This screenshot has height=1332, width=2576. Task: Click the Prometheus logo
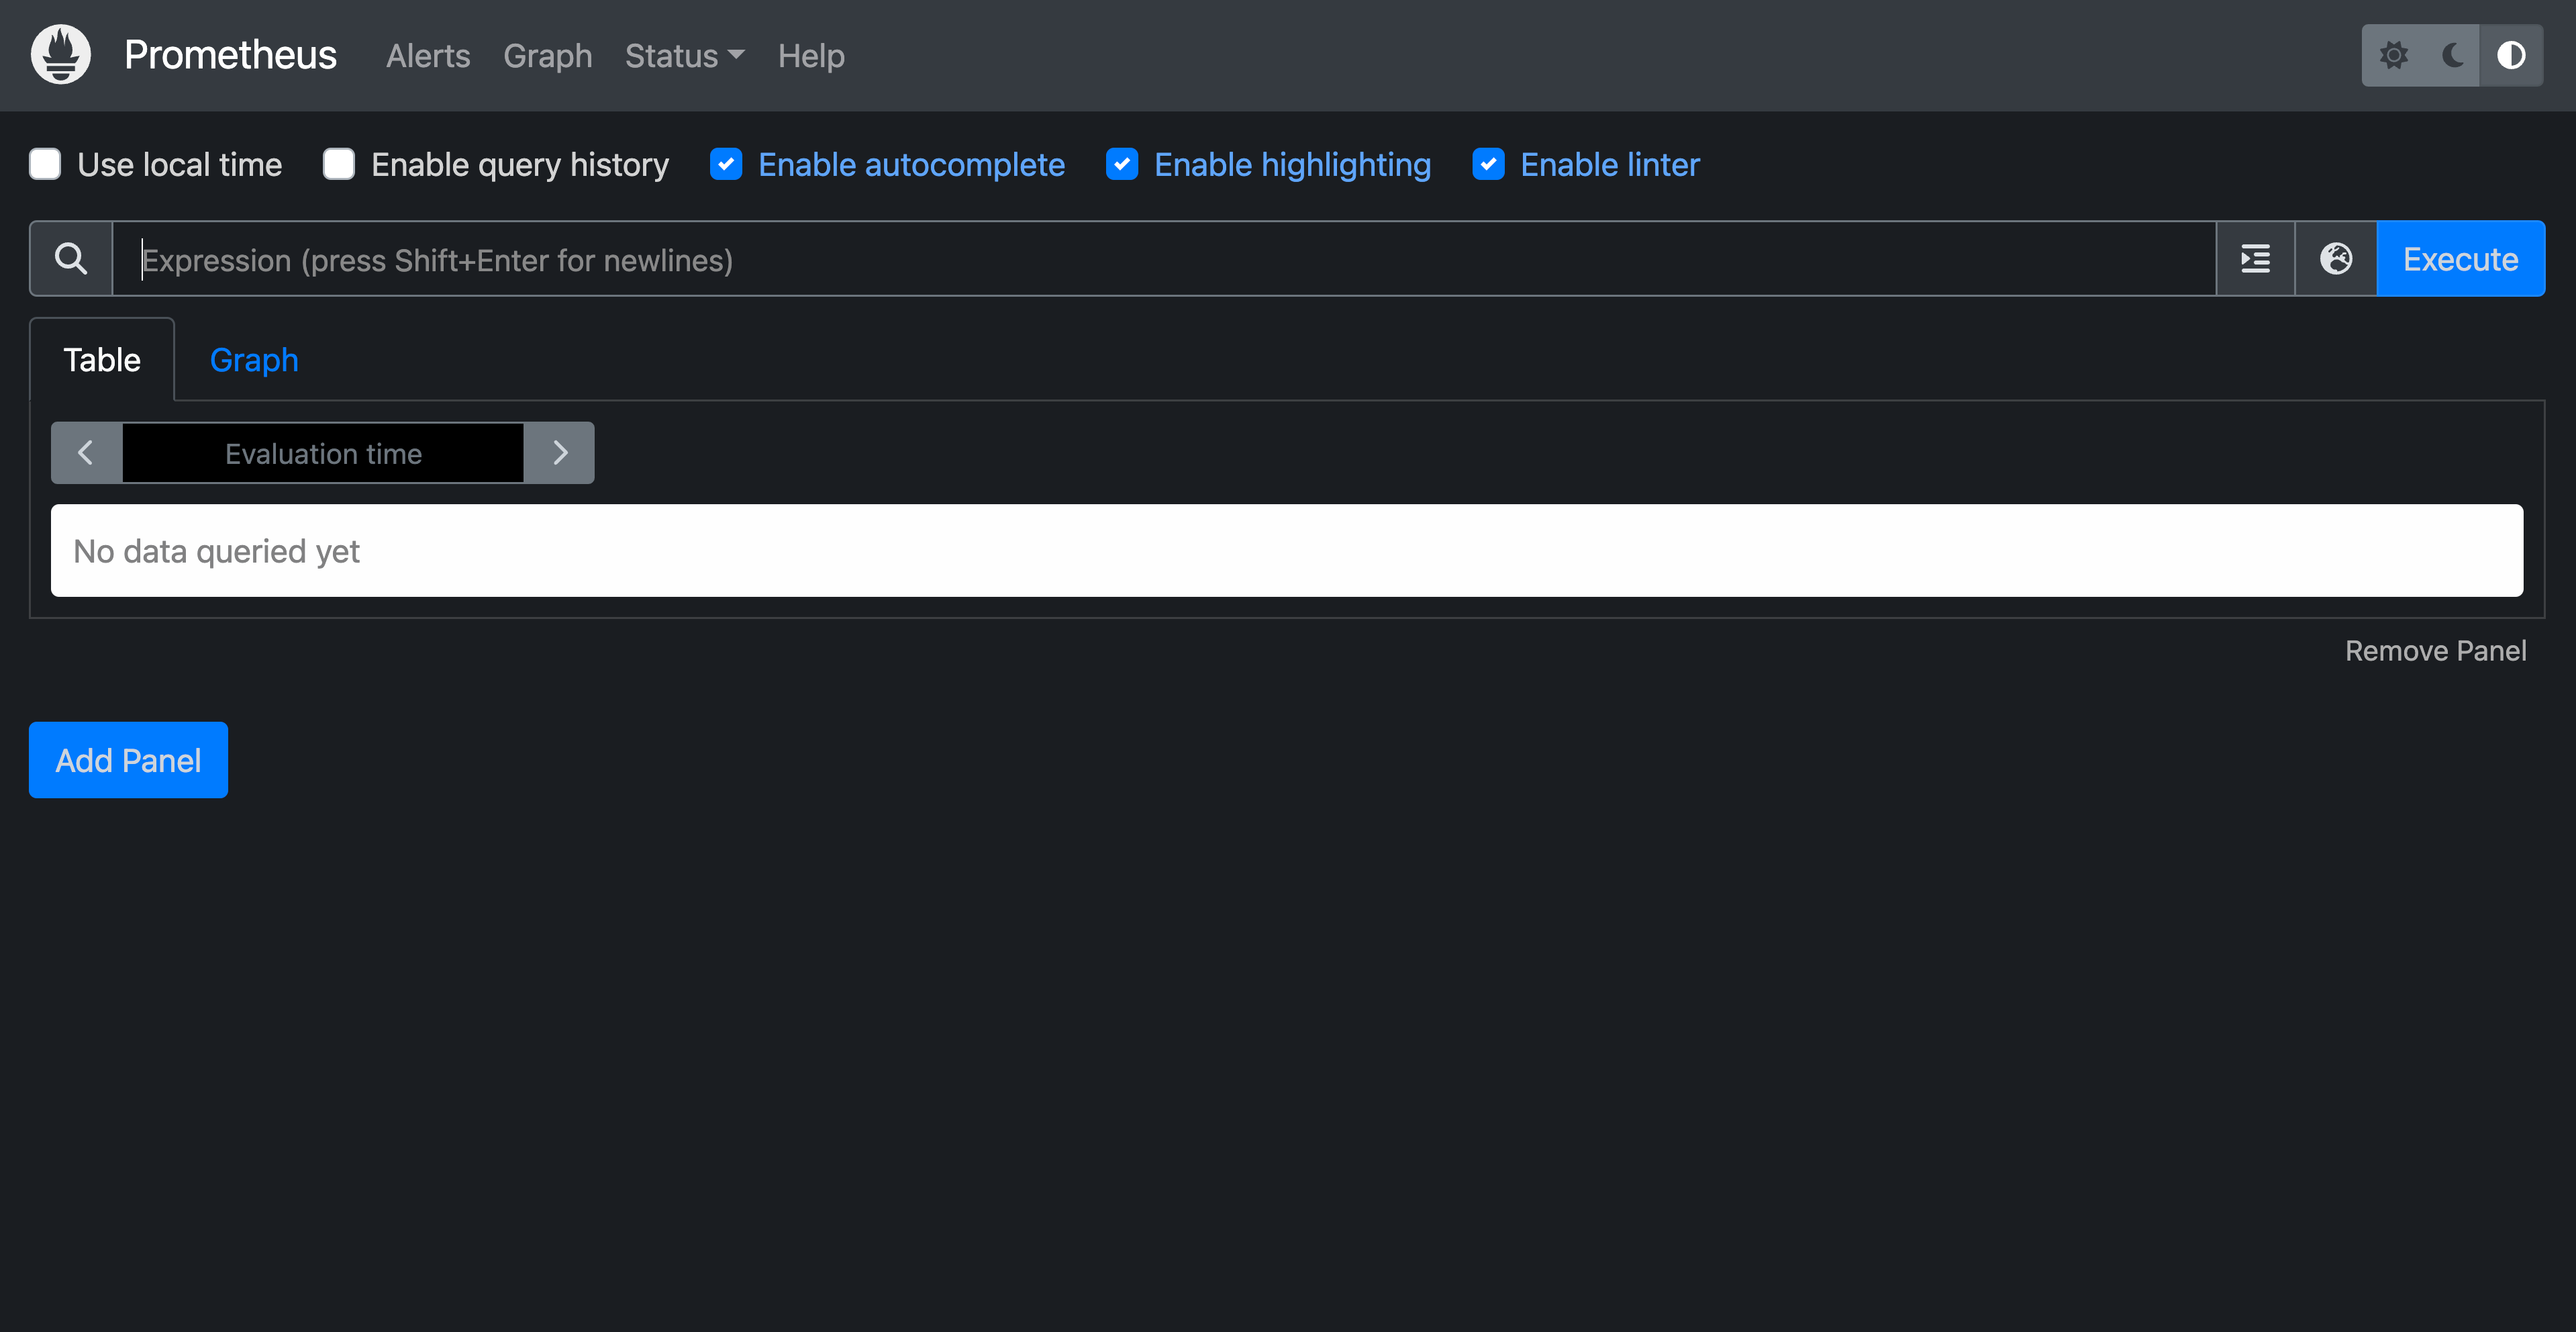[x=60, y=54]
